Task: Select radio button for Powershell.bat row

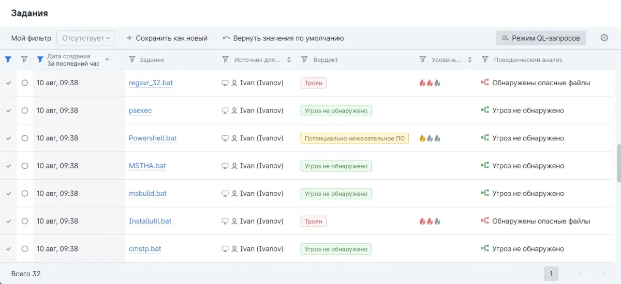Action: (25, 138)
